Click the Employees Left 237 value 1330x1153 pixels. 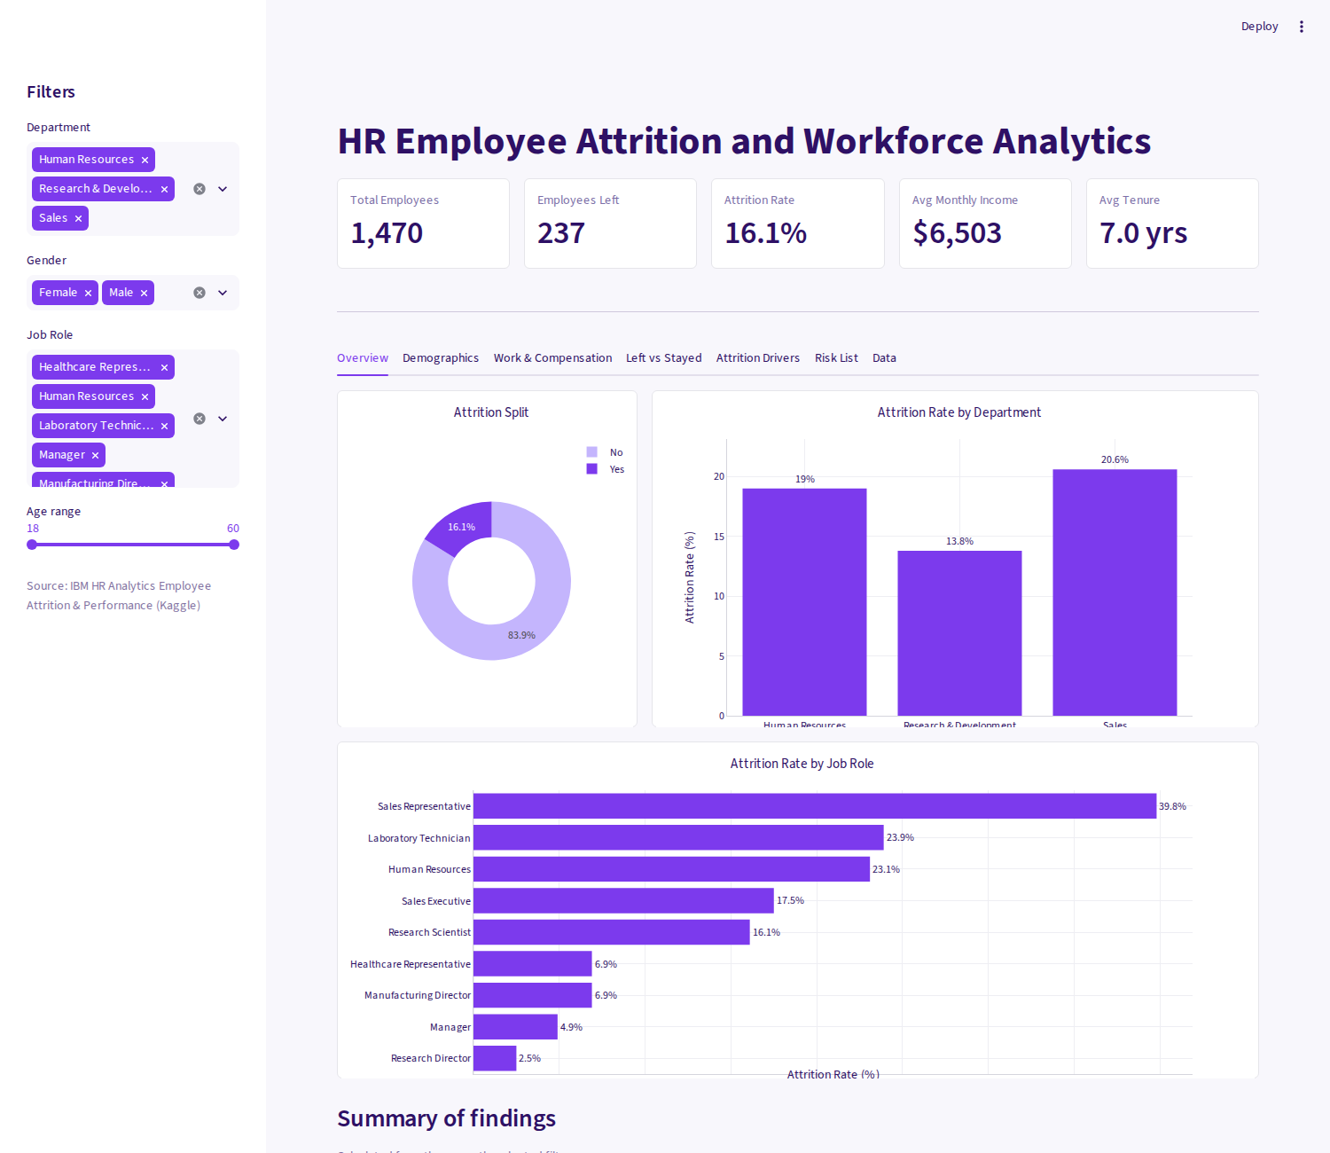pos(561,233)
